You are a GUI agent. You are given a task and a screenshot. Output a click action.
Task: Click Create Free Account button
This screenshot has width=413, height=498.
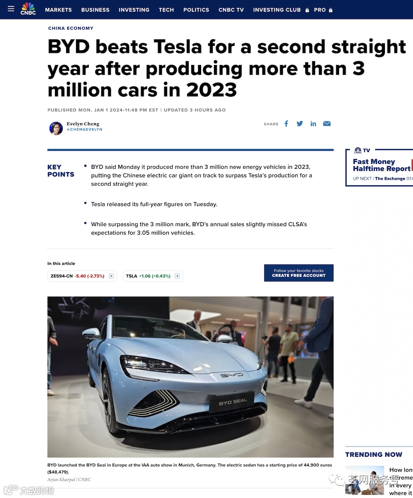(299, 273)
